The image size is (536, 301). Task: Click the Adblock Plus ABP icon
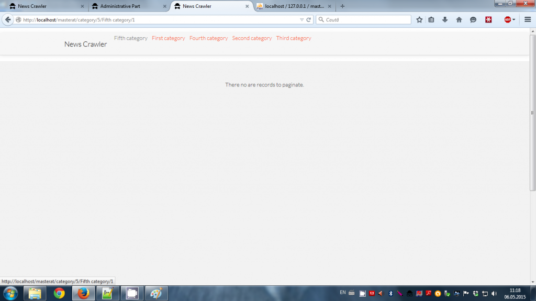508,20
